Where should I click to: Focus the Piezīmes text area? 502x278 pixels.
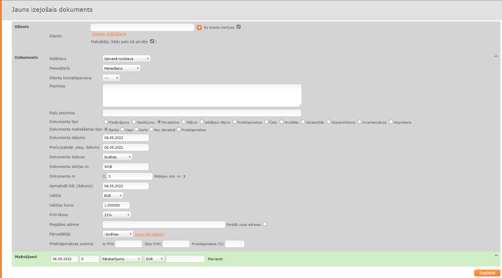pyautogui.click(x=202, y=95)
